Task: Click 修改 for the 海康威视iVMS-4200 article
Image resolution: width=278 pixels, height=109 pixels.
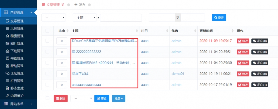Action: pos(243,63)
